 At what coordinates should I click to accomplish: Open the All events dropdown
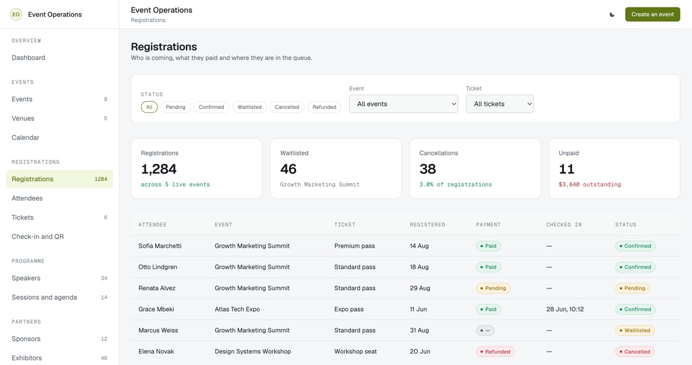click(x=403, y=104)
